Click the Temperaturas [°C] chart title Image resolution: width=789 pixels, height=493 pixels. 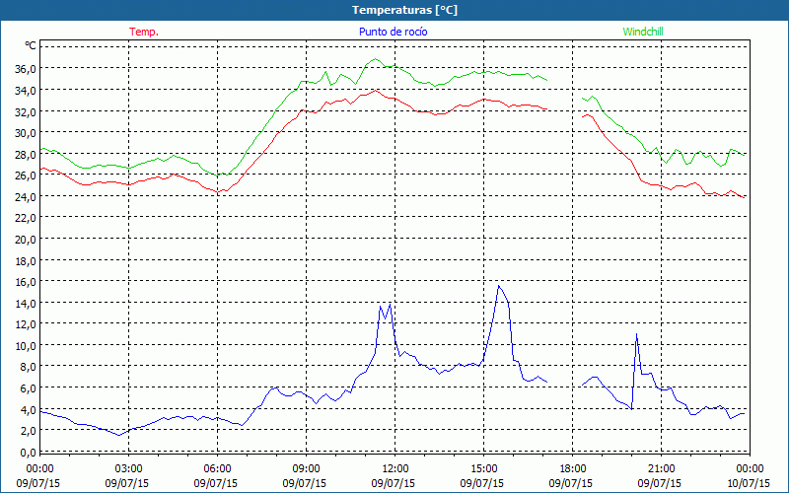click(x=404, y=10)
